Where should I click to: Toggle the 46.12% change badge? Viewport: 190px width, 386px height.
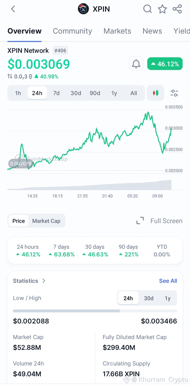(x=165, y=64)
